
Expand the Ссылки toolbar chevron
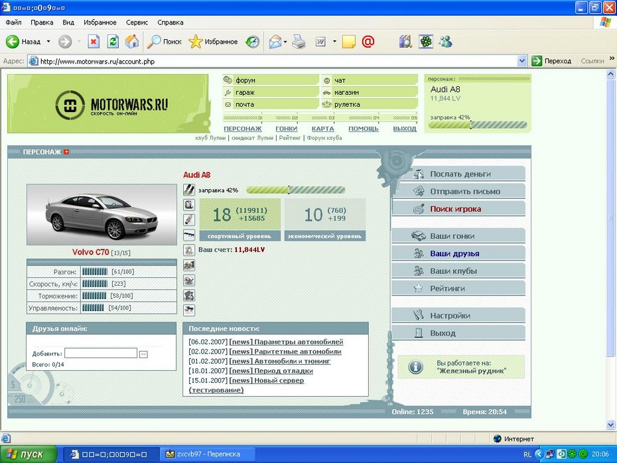(x=612, y=58)
